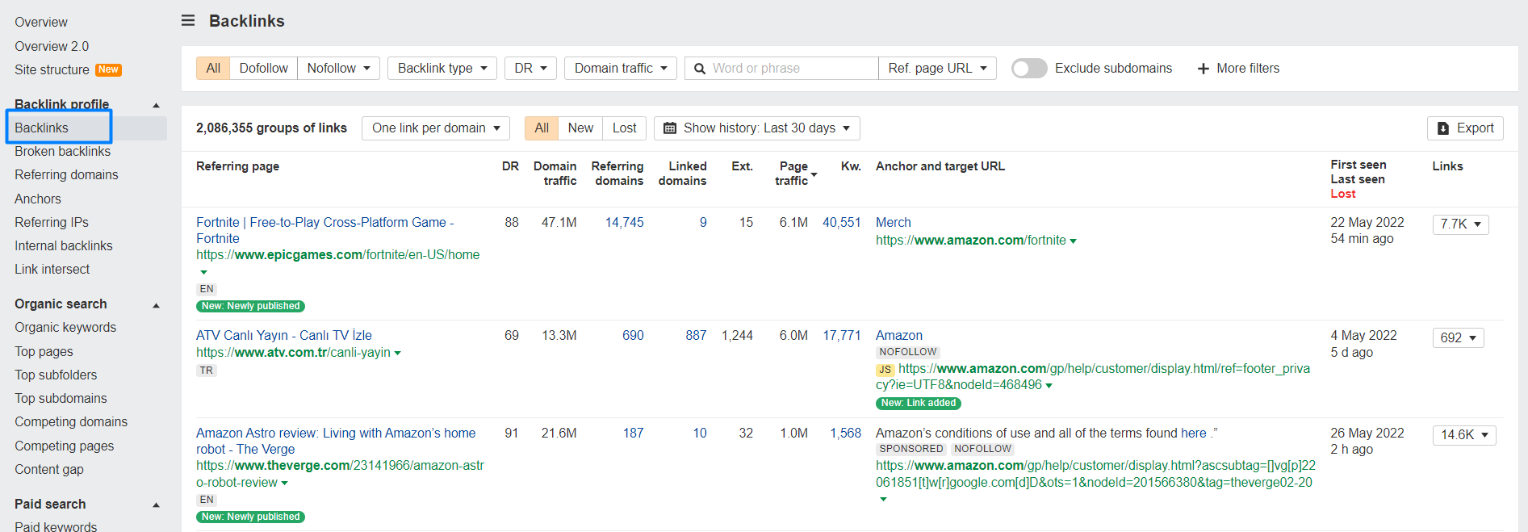
Task: Click the plus icon for More filters
Action: click(1203, 69)
